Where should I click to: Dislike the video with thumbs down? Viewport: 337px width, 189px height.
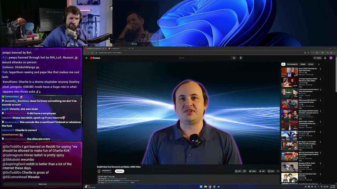tap(244, 171)
